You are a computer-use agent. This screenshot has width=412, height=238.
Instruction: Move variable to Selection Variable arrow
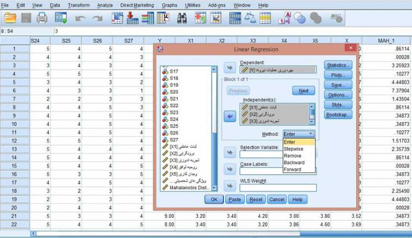(229, 152)
